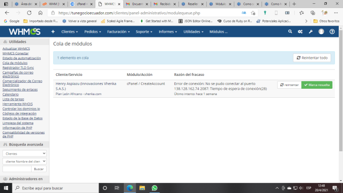
Task: Expand the Utilidades menu
Action: pos(193,32)
